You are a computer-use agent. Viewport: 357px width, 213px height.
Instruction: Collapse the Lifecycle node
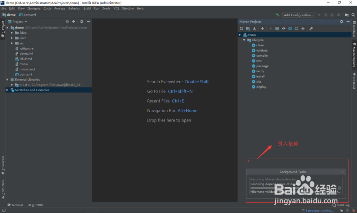coord(244,40)
